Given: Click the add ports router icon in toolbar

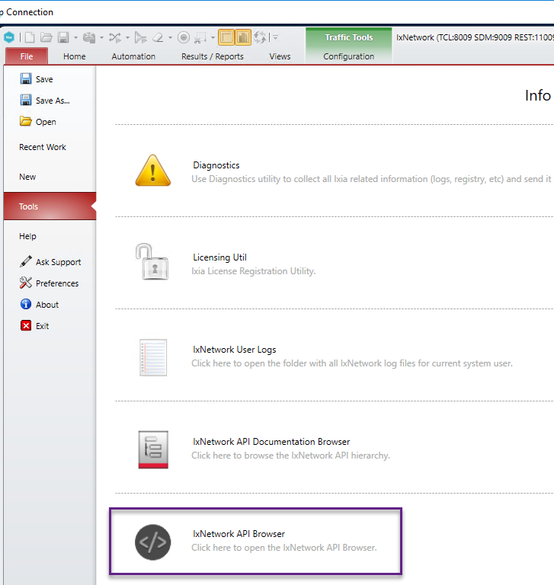Looking at the screenshot, I should [x=89, y=37].
